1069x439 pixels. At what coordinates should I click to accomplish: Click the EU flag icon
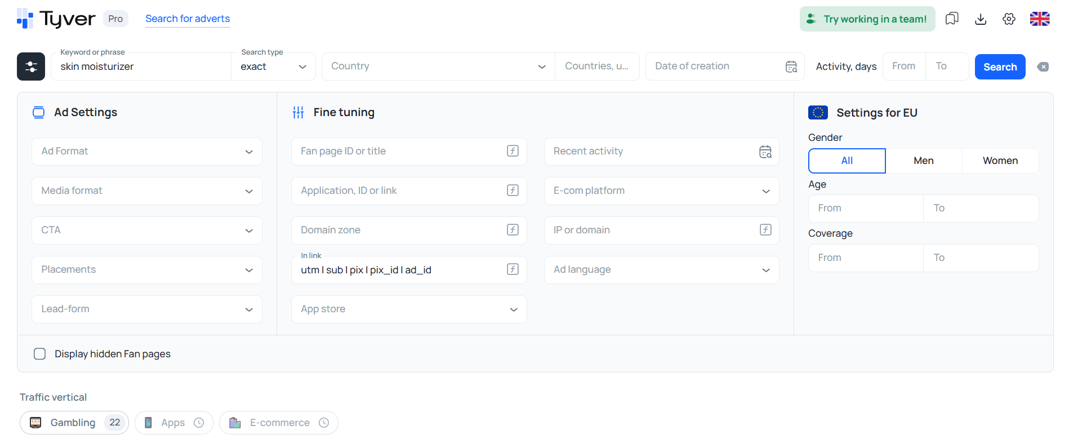(818, 113)
